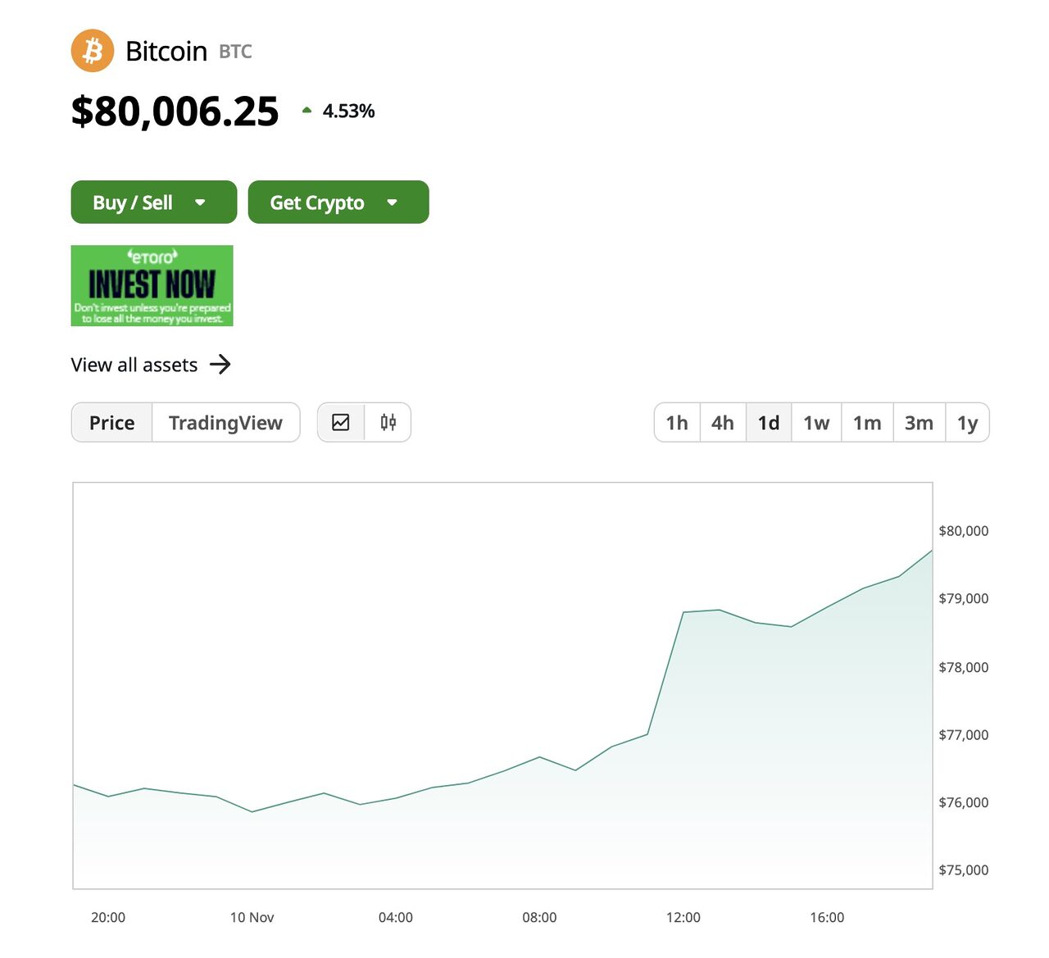Click arrow next to View all assets
Image resolution: width=1049 pixels, height=958 pixels.
pos(220,365)
